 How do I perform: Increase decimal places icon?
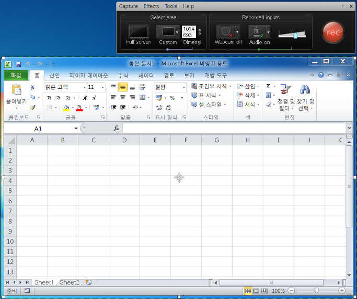[159, 107]
